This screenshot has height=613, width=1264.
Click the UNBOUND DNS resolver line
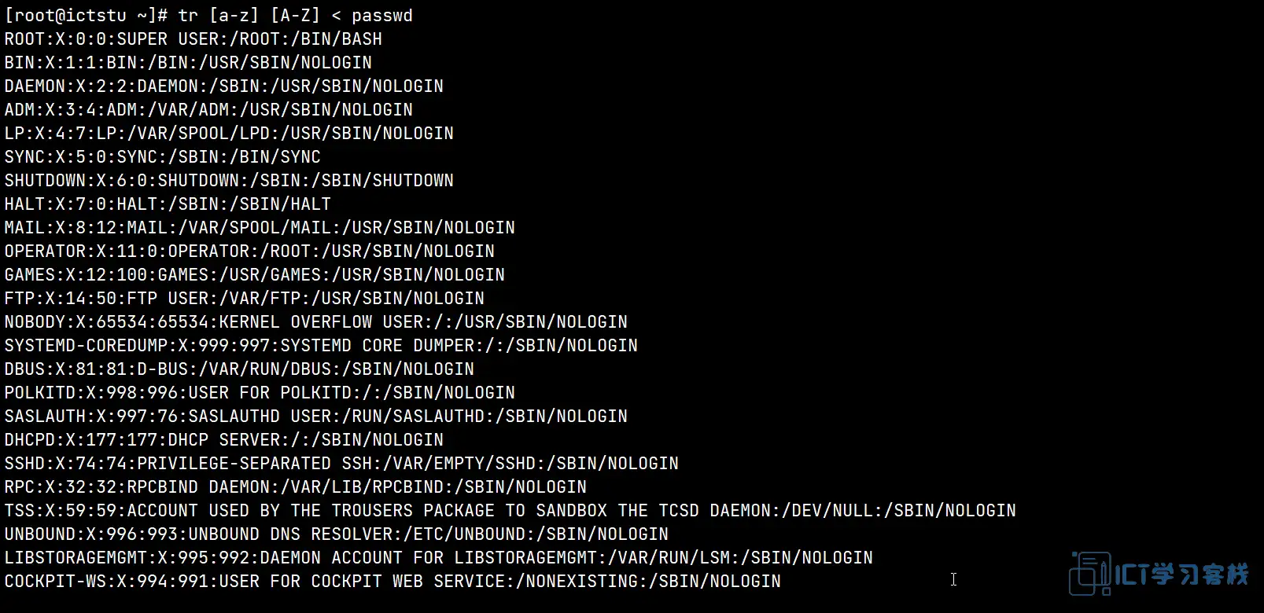pyautogui.click(x=337, y=534)
